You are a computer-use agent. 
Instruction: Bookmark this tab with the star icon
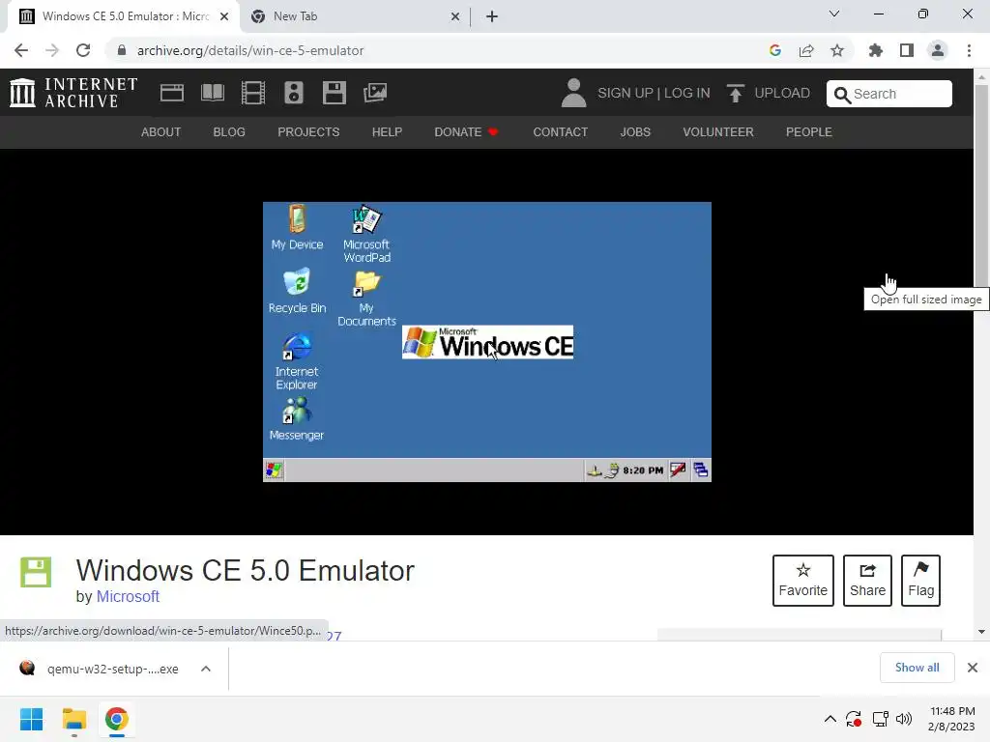837,50
